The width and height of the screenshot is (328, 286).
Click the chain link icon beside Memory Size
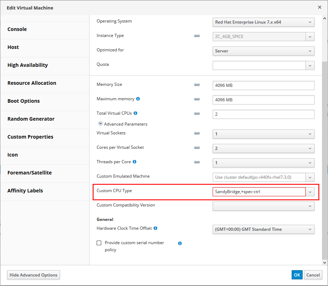197,85
